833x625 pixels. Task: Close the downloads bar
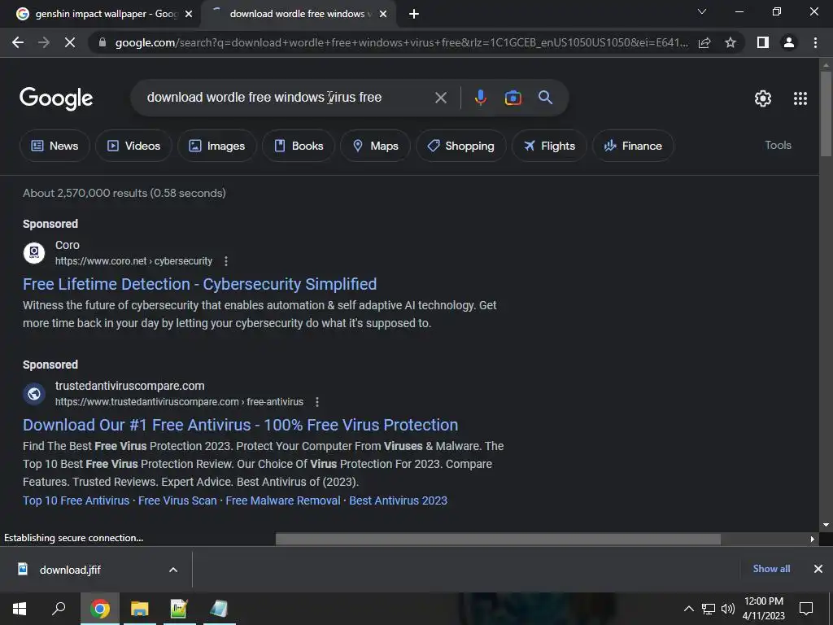(x=818, y=569)
